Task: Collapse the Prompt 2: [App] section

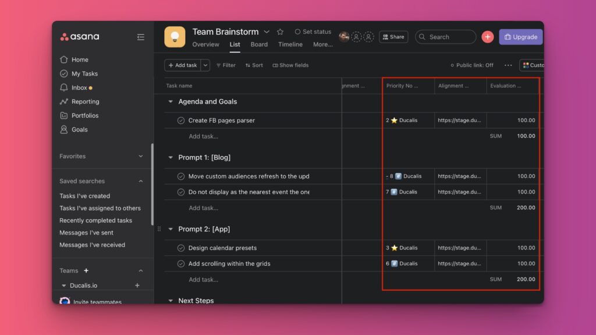Action: tap(170, 229)
